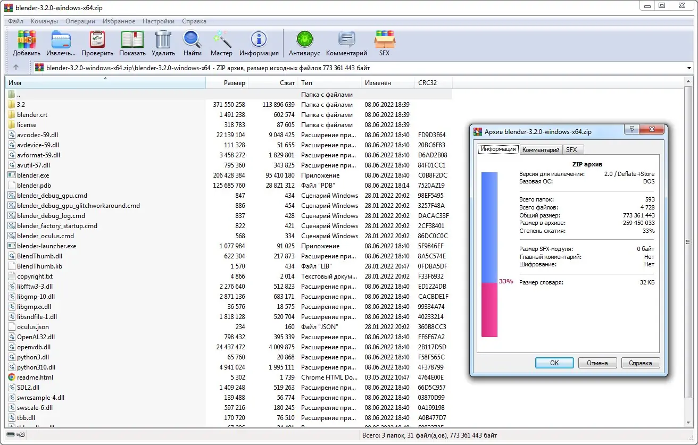This screenshot has height=445, width=698.
Task: Select the file blender_factory_startup.cmd
Action: click(x=57, y=226)
